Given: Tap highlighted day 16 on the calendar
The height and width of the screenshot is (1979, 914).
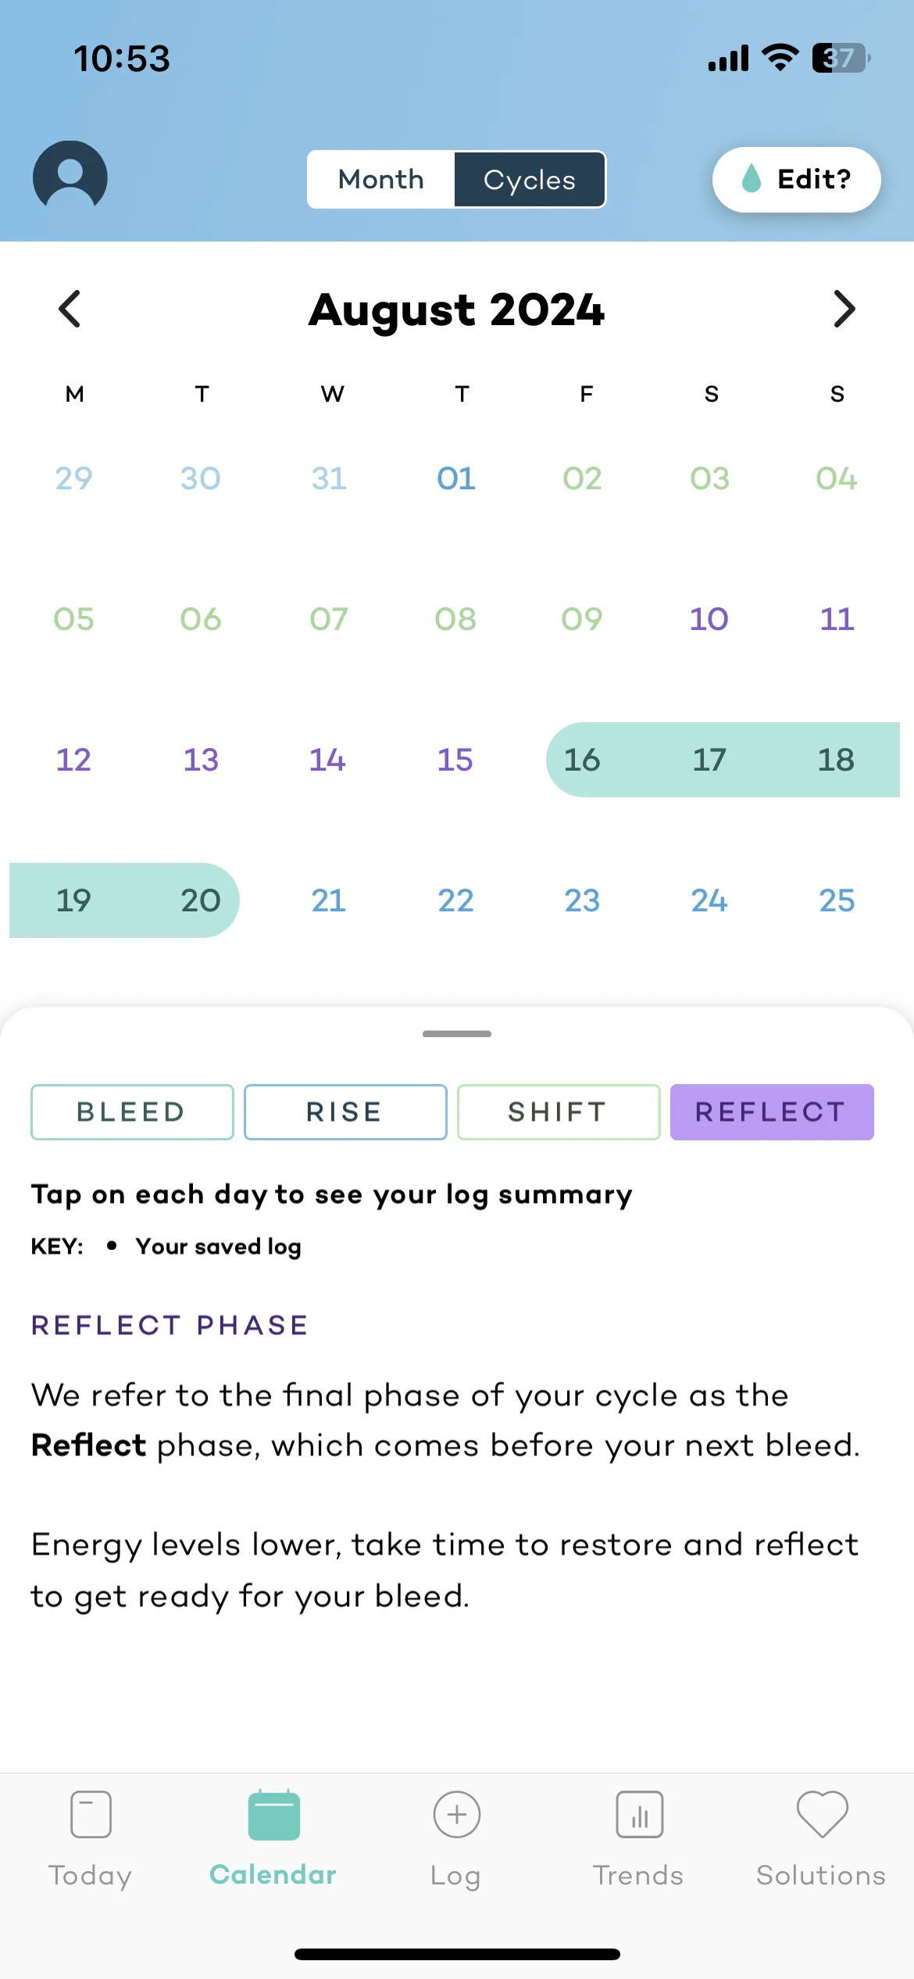Looking at the screenshot, I should pyautogui.click(x=582, y=760).
